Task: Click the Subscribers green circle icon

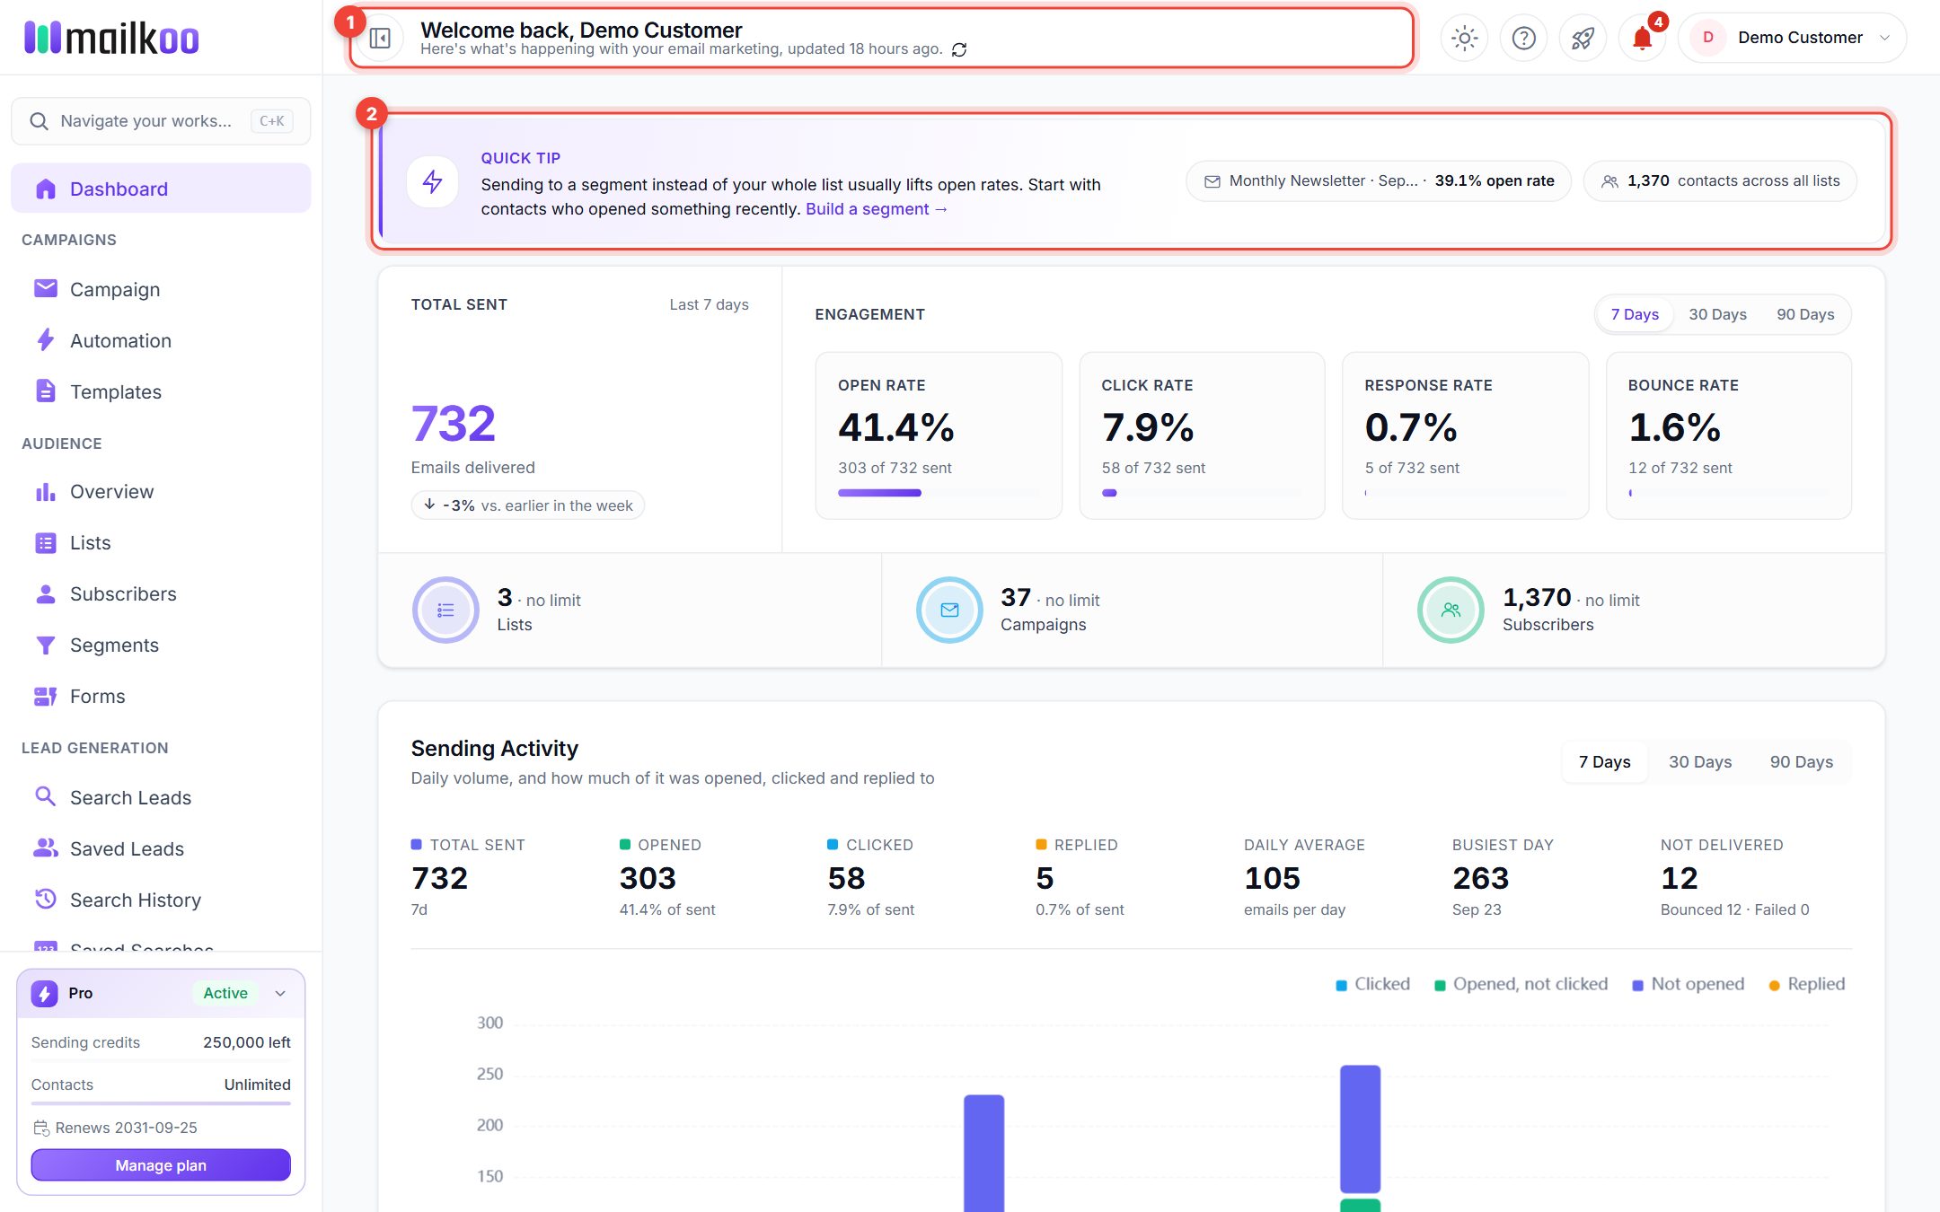Action: 1451,610
